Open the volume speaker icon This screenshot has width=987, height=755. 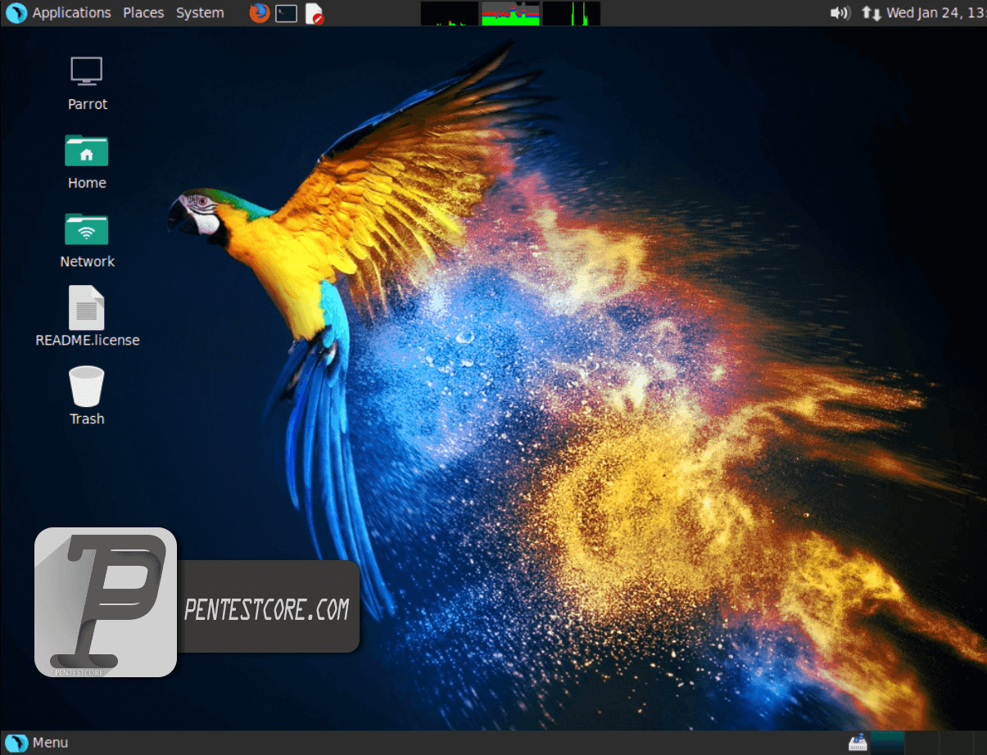point(840,13)
